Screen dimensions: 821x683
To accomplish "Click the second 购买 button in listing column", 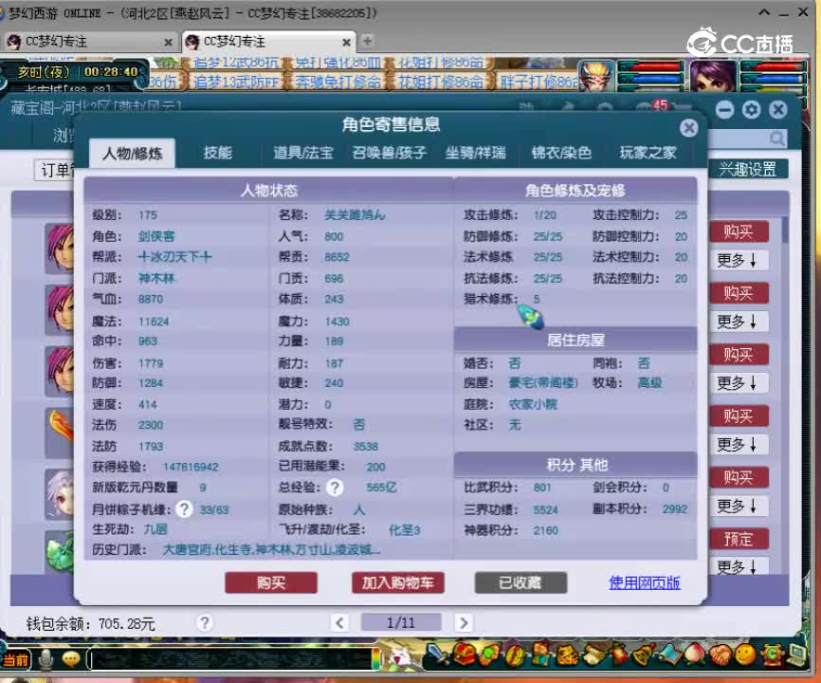I will point(739,293).
